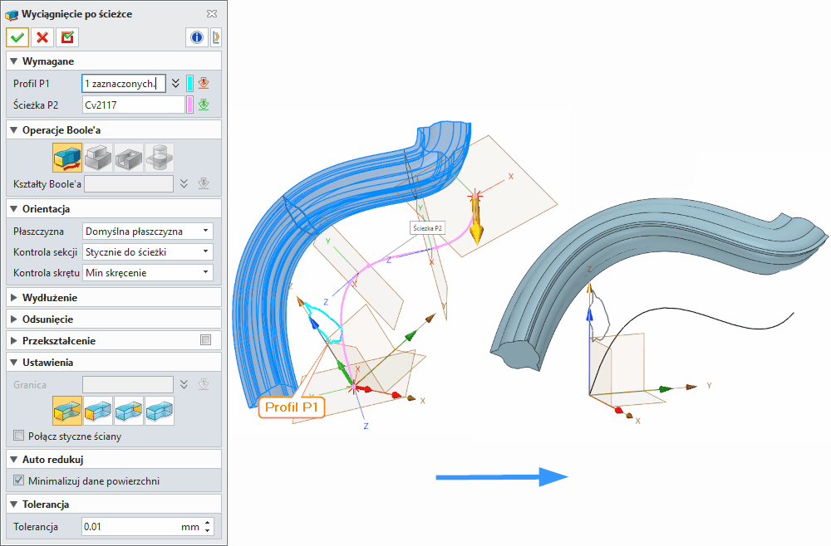
Task: Pick the last end cap setting icon
Action: tap(160, 411)
